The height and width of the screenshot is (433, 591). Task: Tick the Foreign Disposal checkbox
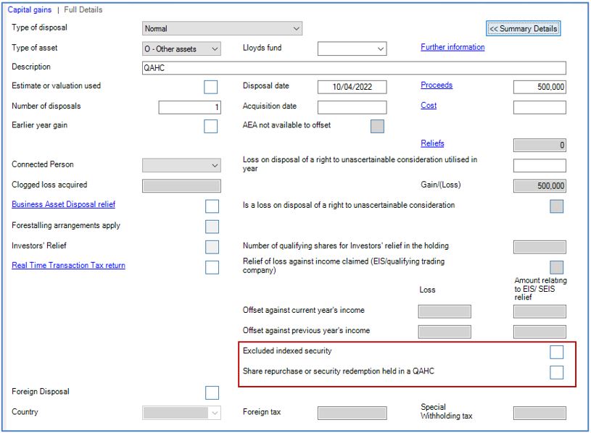coord(212,392)
